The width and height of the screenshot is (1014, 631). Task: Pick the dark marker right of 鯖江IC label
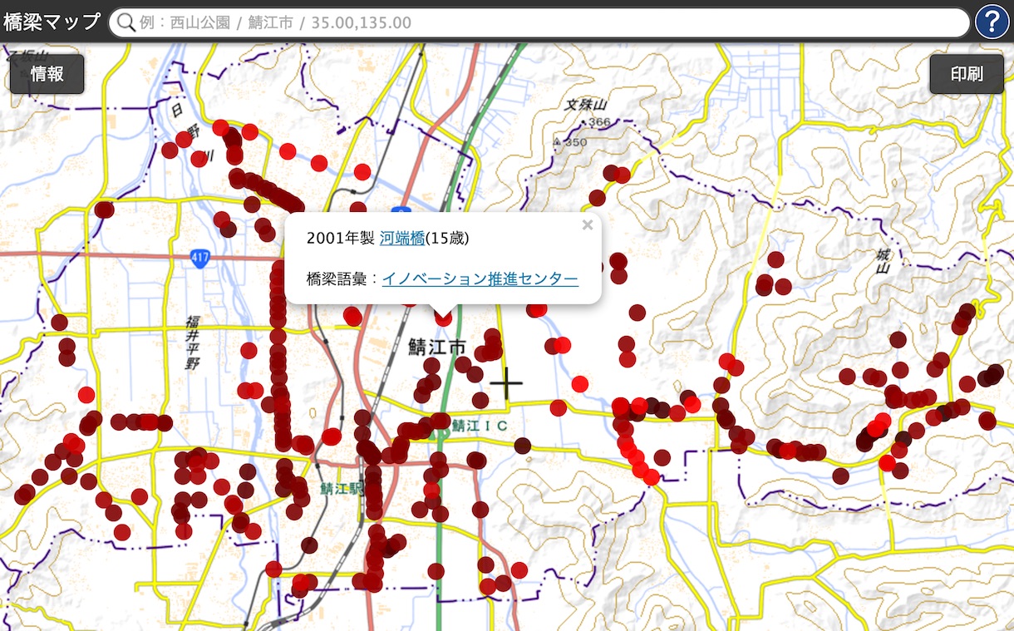(522, 446)
